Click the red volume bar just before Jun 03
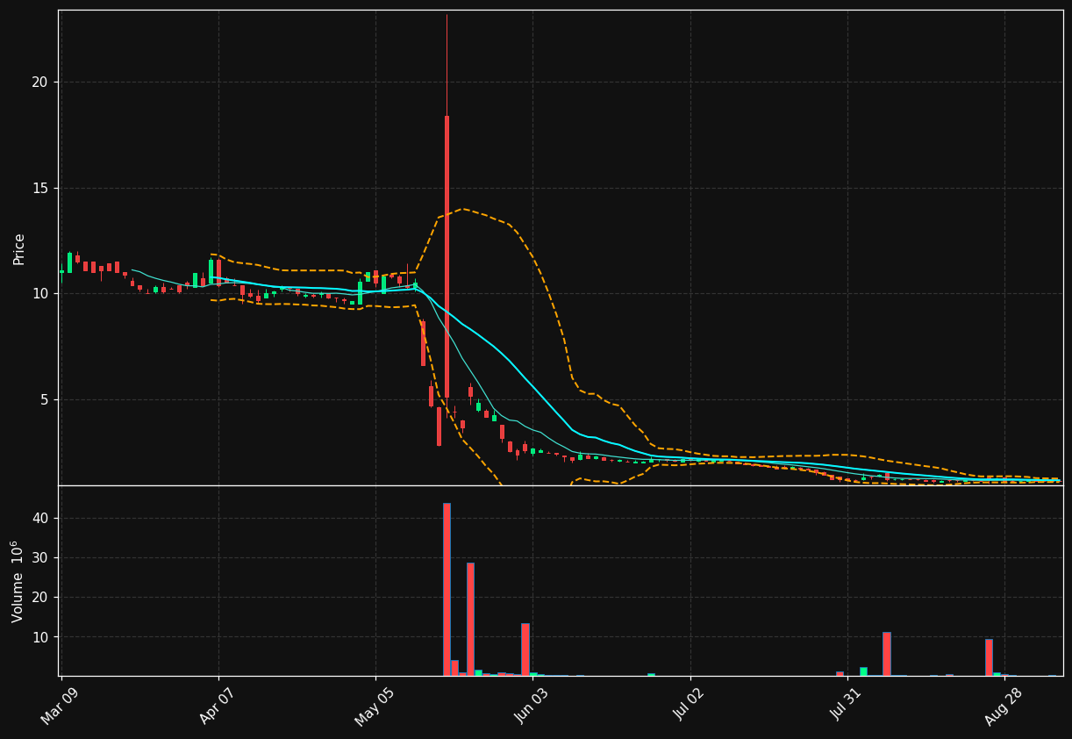Viewport: 1072px width, 739px height. 525,649
